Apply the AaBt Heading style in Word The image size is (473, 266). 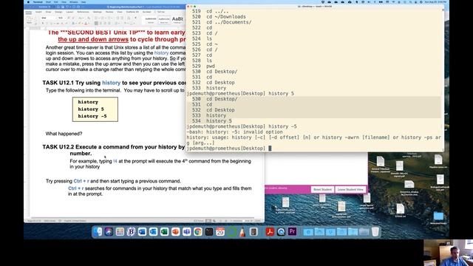coord(177,20)
